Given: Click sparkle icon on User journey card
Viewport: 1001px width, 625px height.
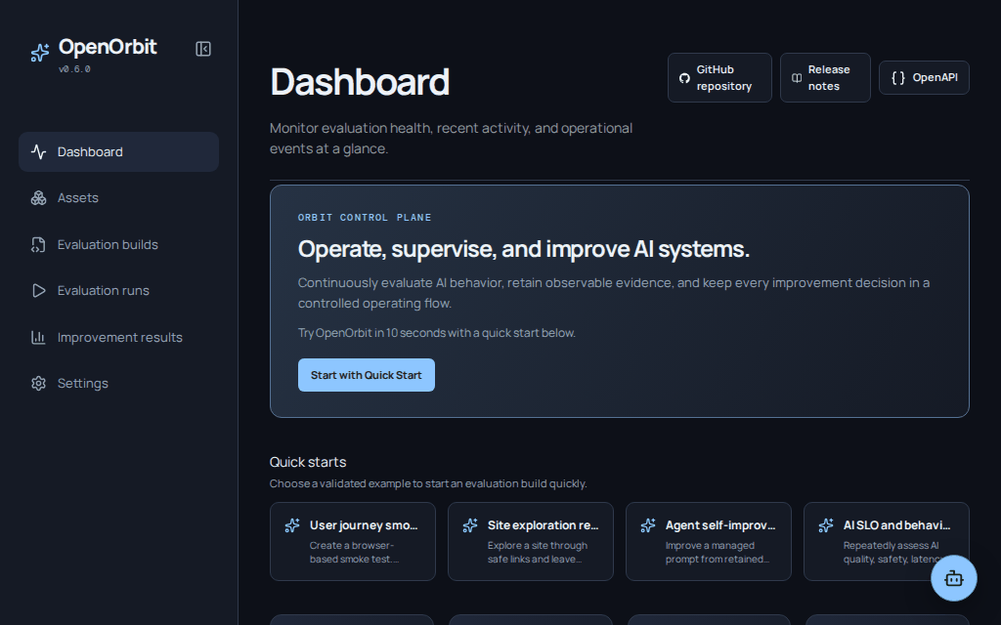Looking at the screenshot, I should tap(292, 525).
